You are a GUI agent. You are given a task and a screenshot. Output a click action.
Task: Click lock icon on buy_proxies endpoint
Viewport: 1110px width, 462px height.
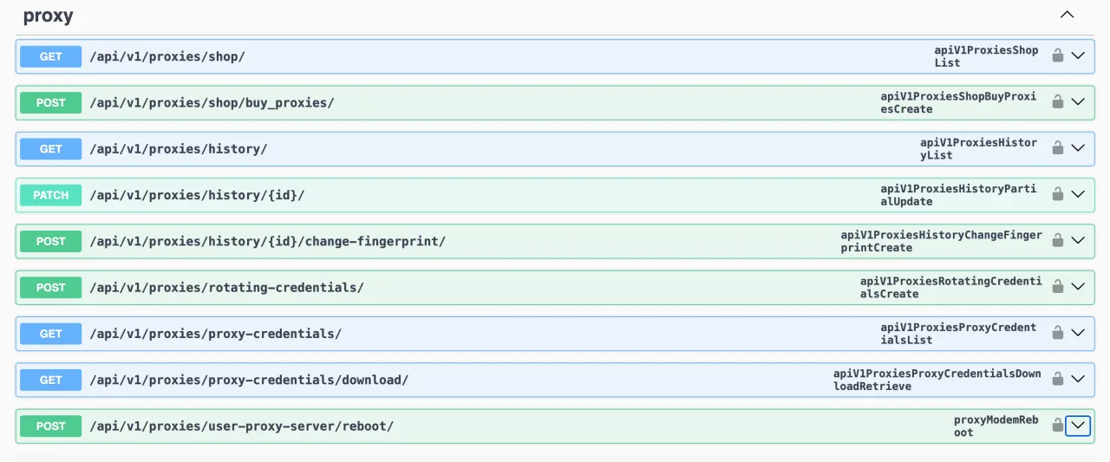pos(1057,101)
